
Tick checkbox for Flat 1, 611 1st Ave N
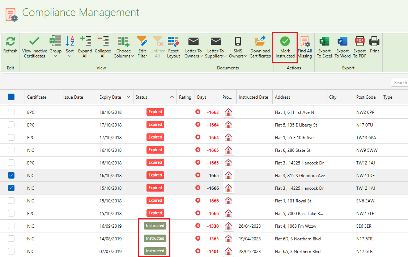coord(11,112)
